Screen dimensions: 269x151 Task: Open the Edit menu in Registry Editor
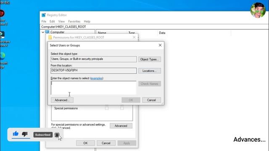click(52, 21)
